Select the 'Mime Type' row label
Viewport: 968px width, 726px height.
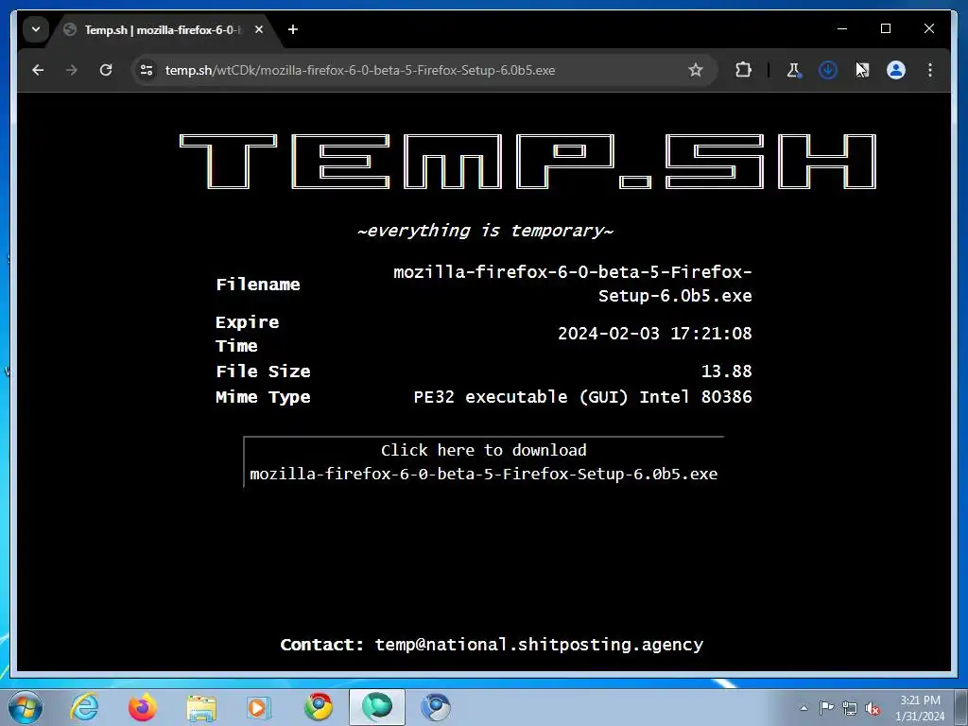pyautogui.click(x=263, y=397)
